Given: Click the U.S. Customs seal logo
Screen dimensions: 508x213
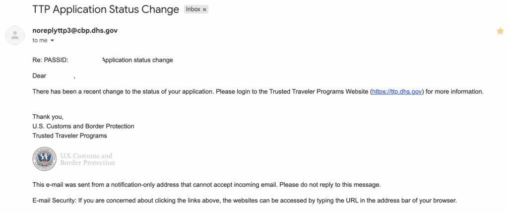Looking at the screenshot, I should (x=45, y=159).
